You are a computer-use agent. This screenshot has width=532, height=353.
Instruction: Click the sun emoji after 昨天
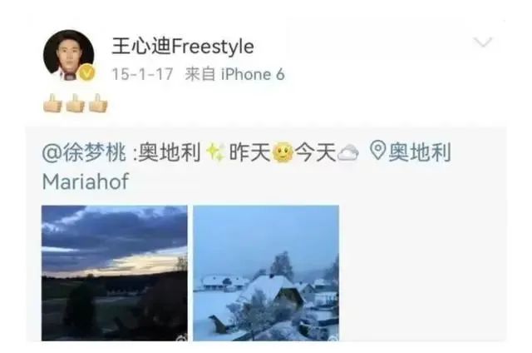tap(283, 152)
